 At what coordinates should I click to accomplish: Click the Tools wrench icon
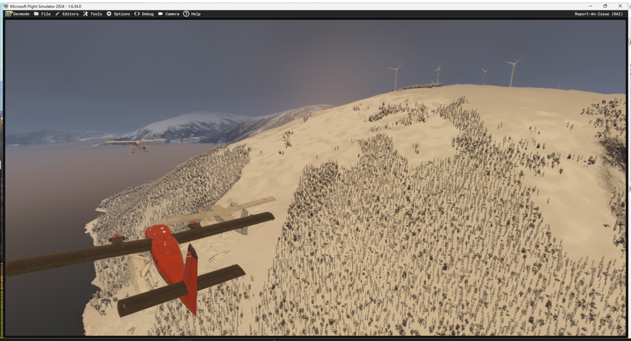[x=86, y=14]
